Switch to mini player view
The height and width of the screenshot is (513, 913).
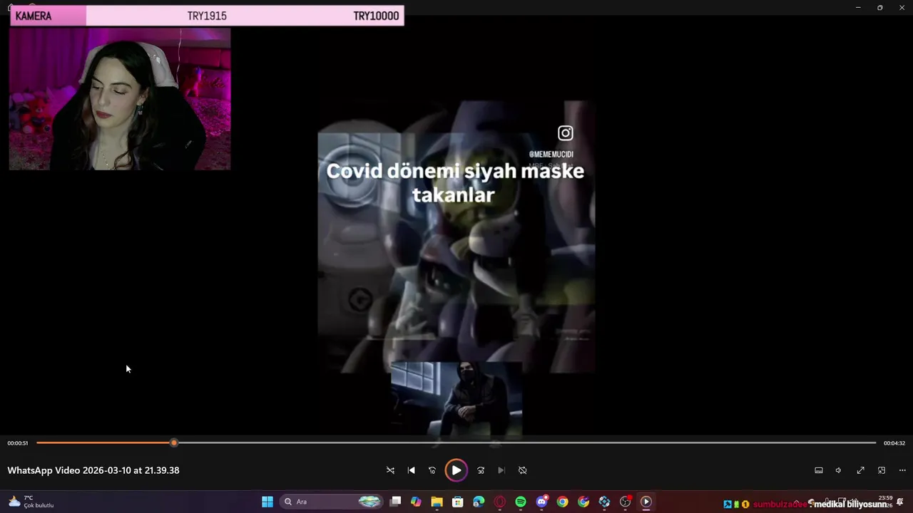click(882, 470)
